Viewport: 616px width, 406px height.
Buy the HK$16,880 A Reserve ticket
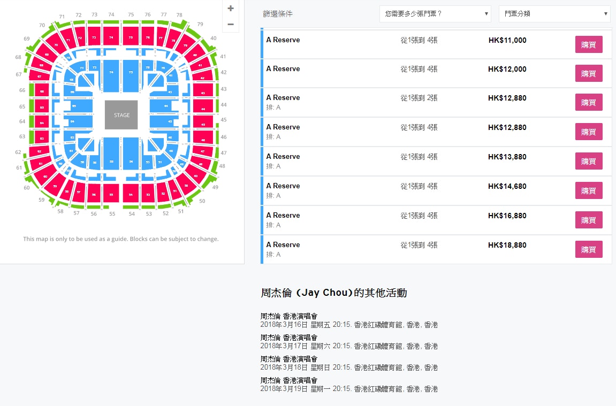pos(589,220)
